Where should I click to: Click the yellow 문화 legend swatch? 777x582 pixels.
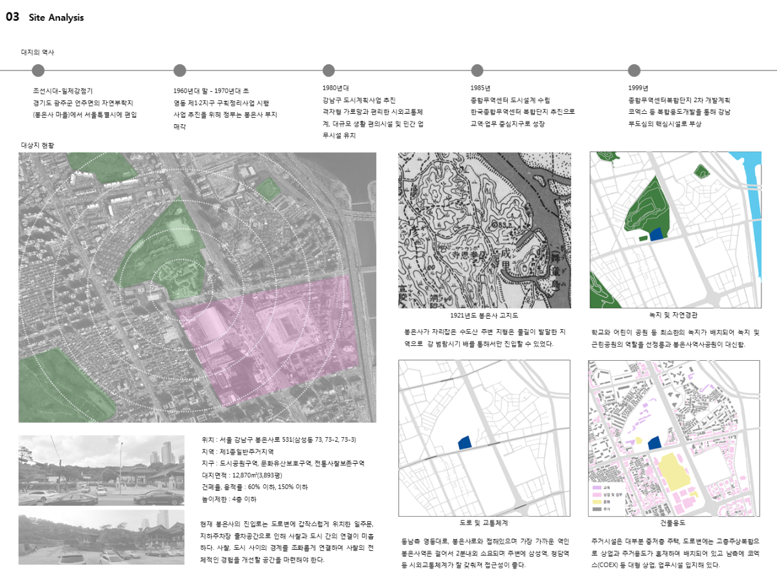[x=598, y=502]
